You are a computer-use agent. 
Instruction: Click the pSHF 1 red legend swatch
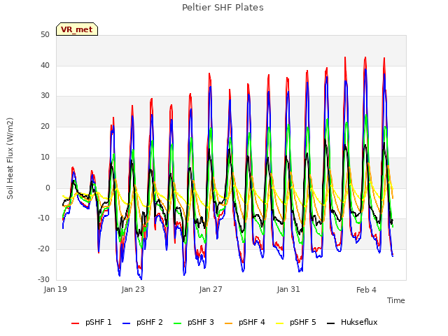(x=75, y=323)
